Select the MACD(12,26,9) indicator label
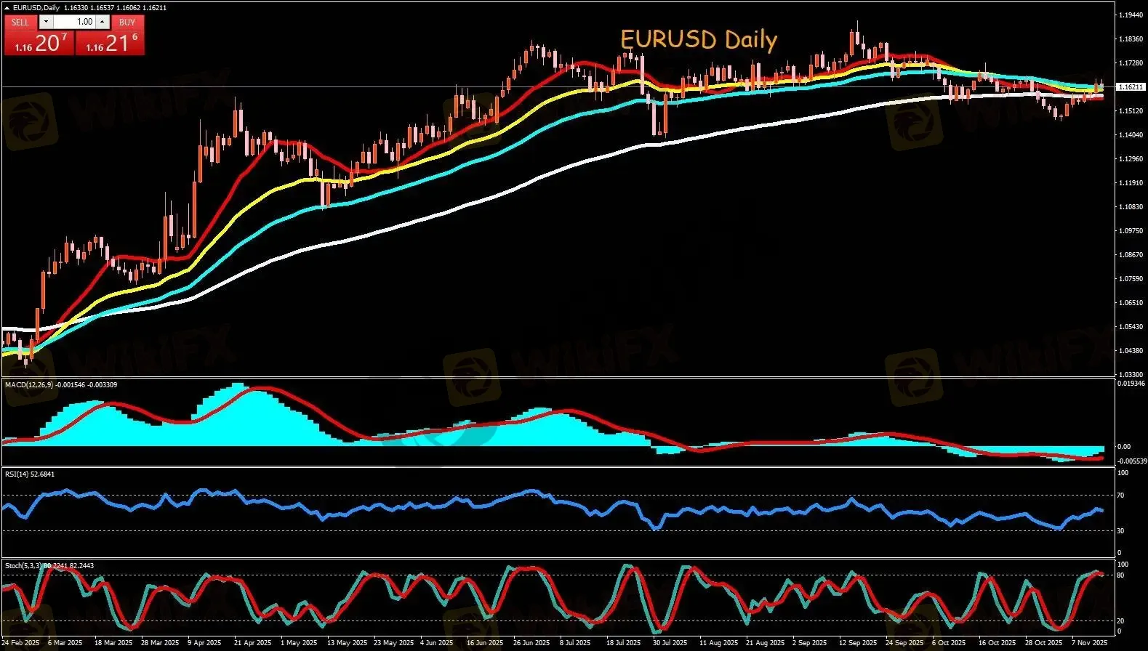 pyautogui.click(x=29, y=384)
